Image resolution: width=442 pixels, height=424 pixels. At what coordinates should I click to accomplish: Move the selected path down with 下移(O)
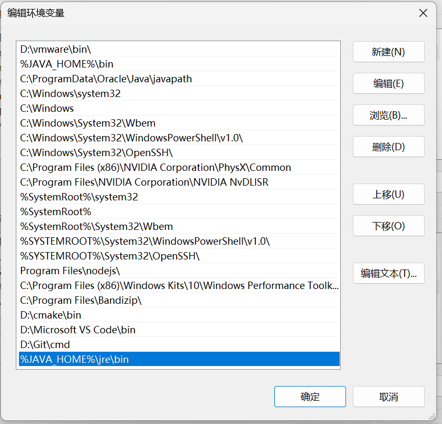point(388,226)
